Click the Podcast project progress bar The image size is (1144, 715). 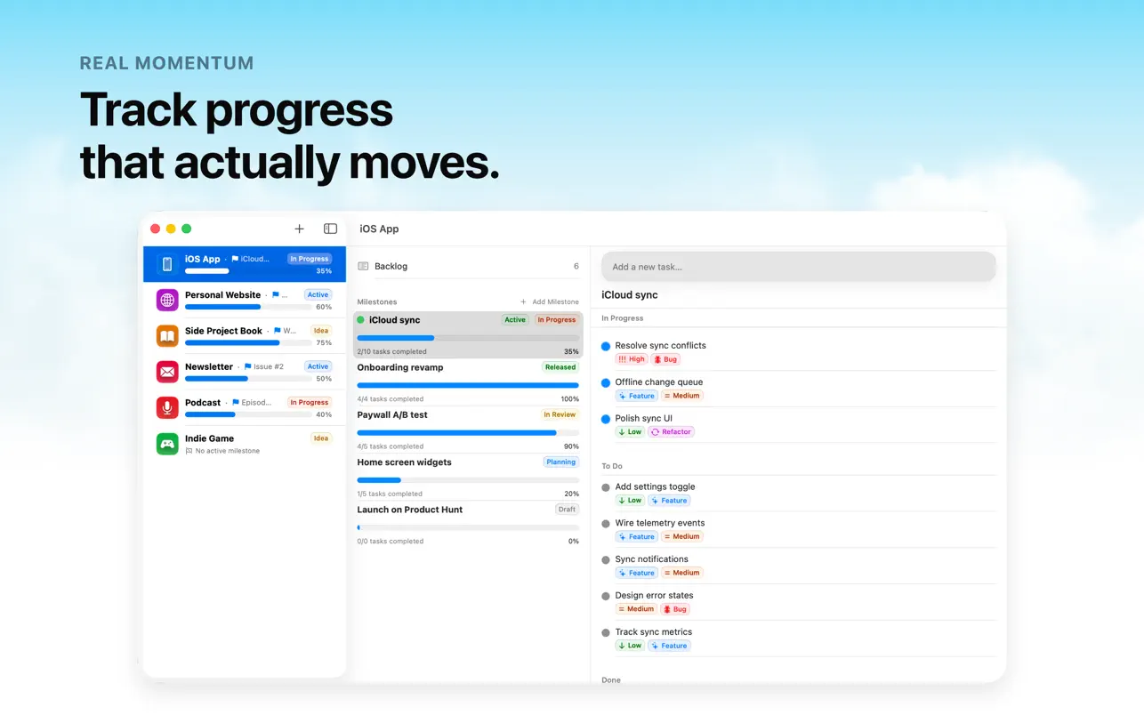tap(246, 414)
